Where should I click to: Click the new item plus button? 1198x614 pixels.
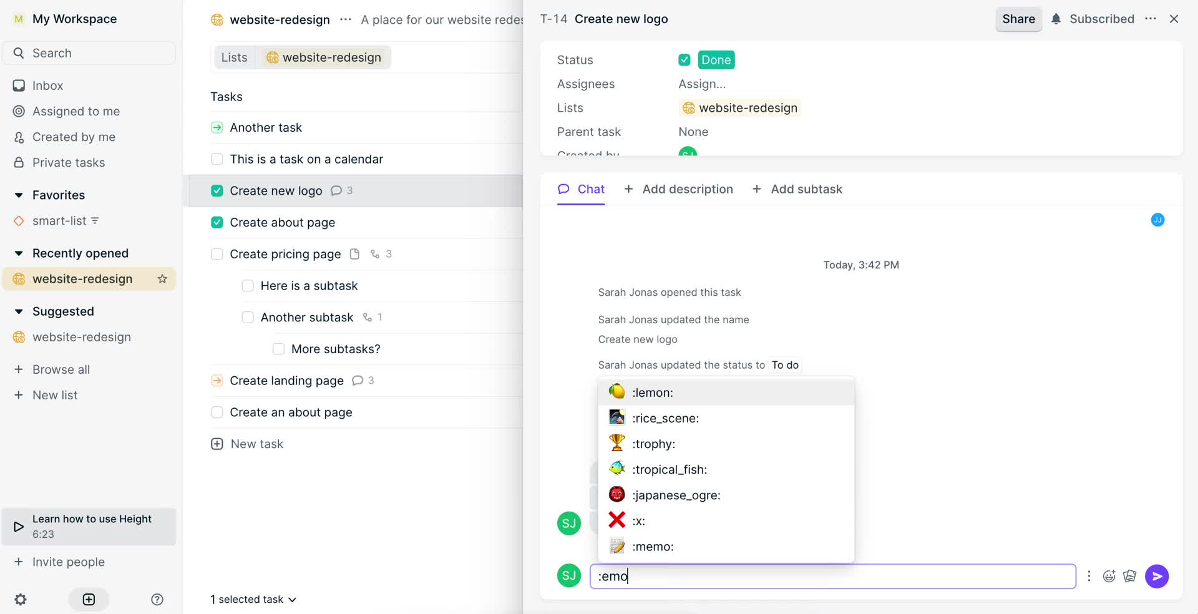89,599
